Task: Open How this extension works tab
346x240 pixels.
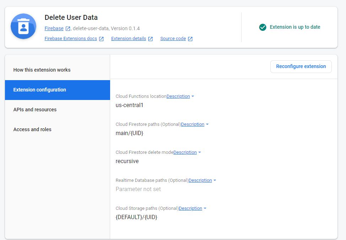Action: tap(58, 70)
